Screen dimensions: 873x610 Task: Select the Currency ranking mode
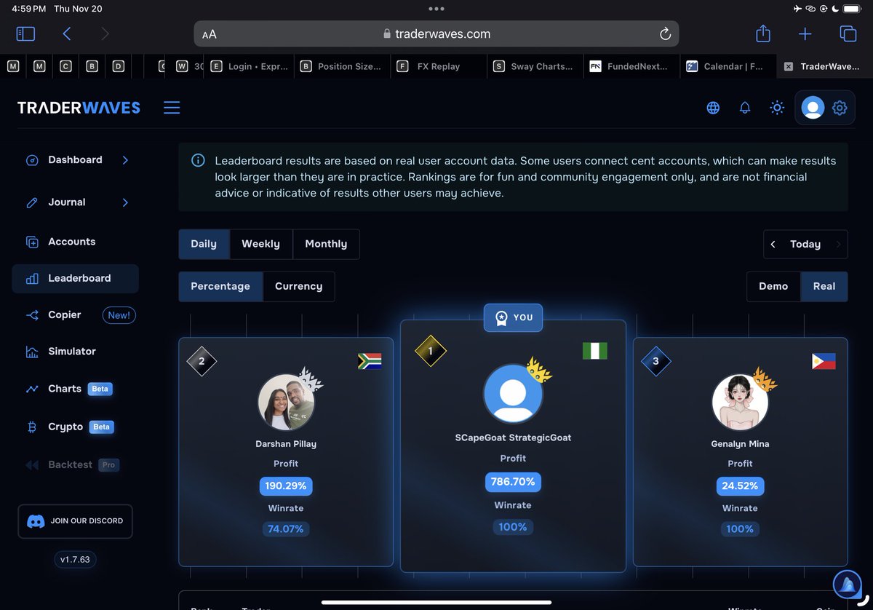click(x=298, y=286)
